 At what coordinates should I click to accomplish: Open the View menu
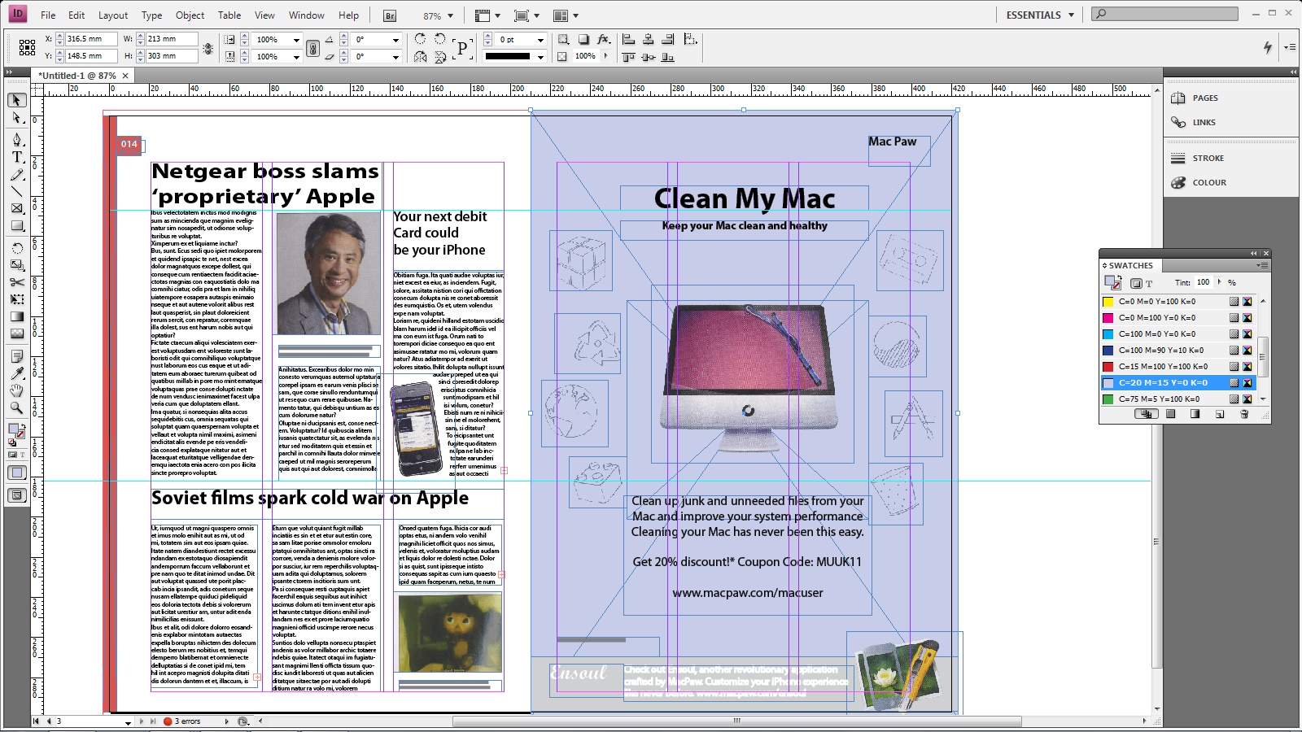264,15
